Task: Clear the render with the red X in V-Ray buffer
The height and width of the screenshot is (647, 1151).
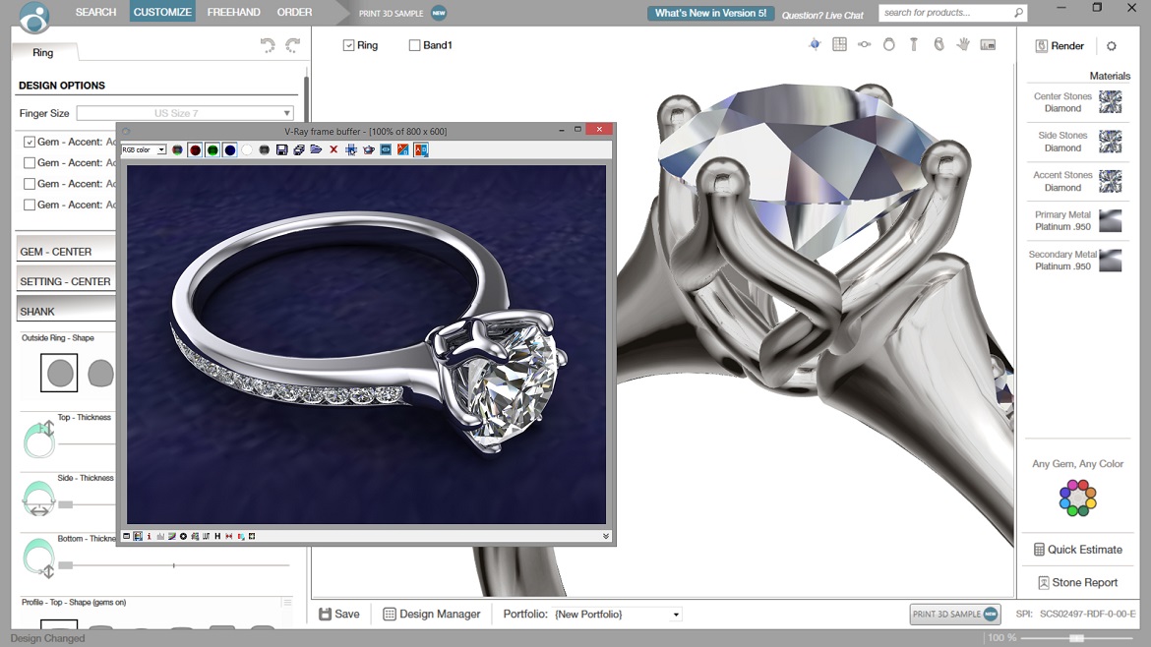Action: [333, 149]
